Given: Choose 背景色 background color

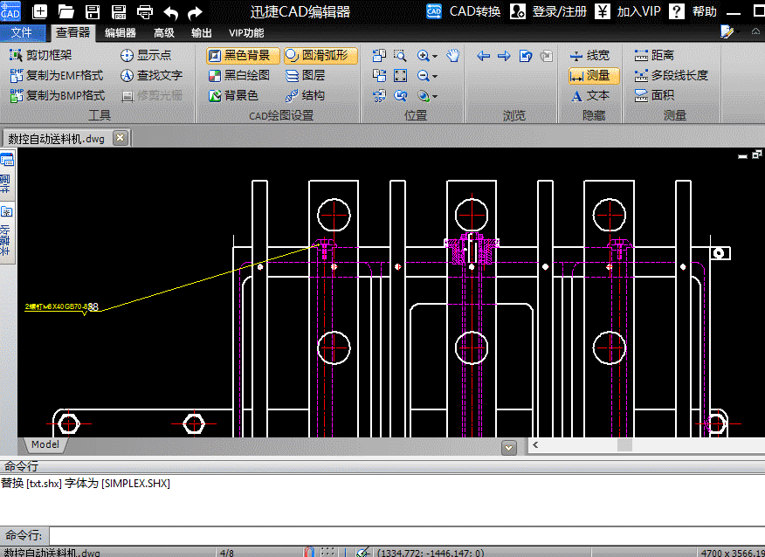Looking at the screenshot, I should 233,95.
